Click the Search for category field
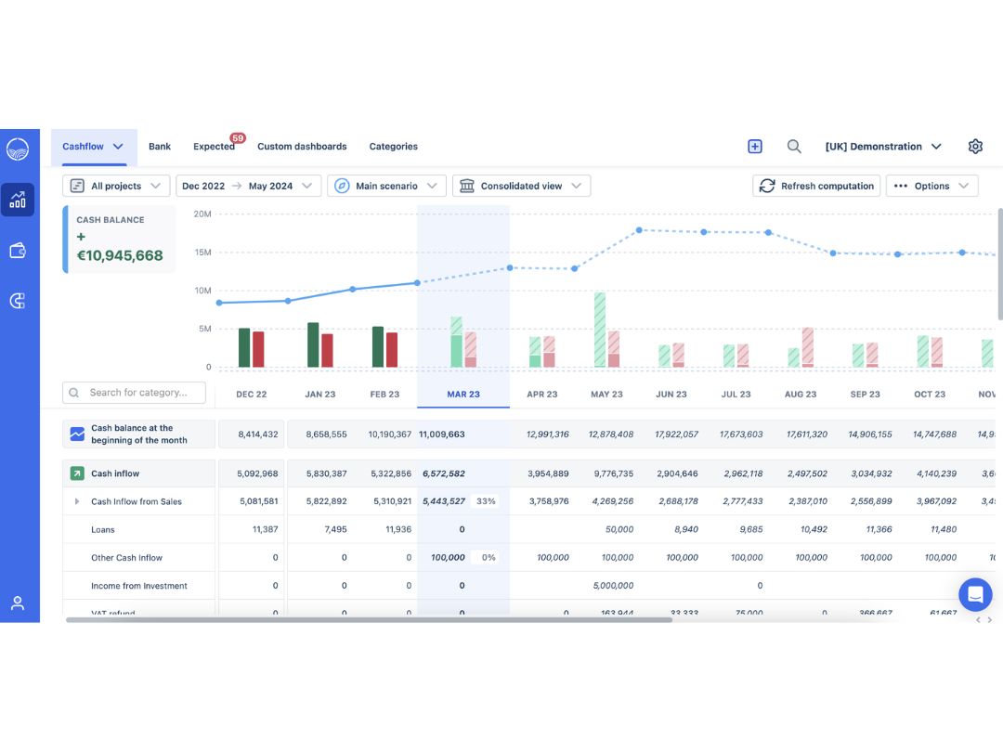 click(135, 393)
